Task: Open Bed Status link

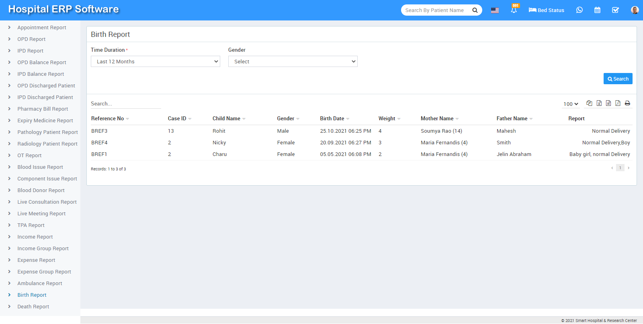Action: 546,10
